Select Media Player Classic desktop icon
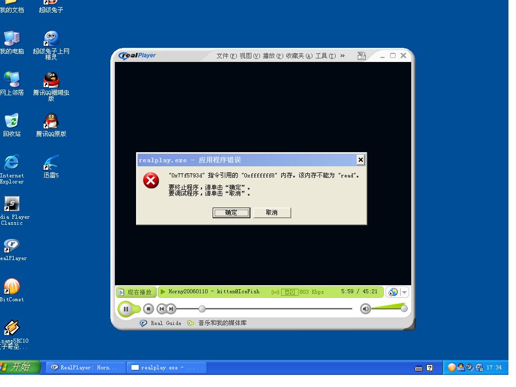 click(15, 211)
